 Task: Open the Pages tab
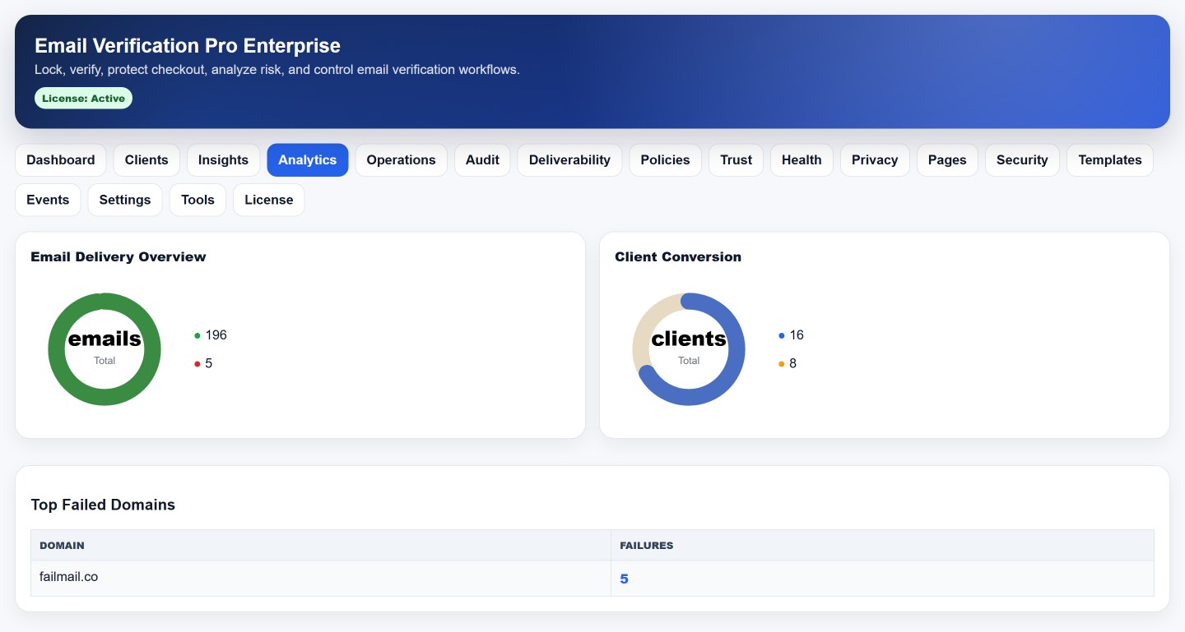pos(947,160)
